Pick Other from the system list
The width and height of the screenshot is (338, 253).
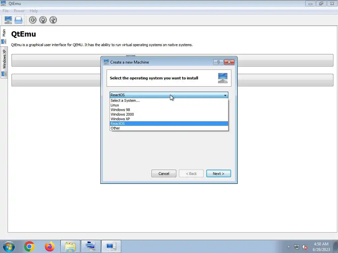click(169, 128)
